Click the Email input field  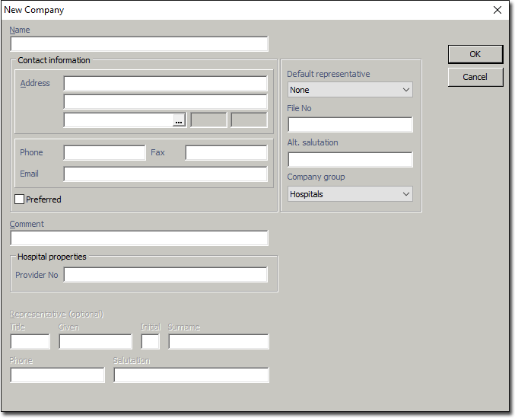point(165,174)
